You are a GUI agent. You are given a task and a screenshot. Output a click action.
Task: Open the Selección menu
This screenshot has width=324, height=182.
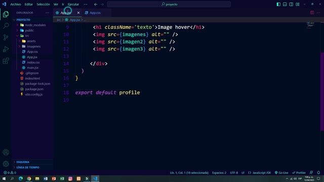43,5
